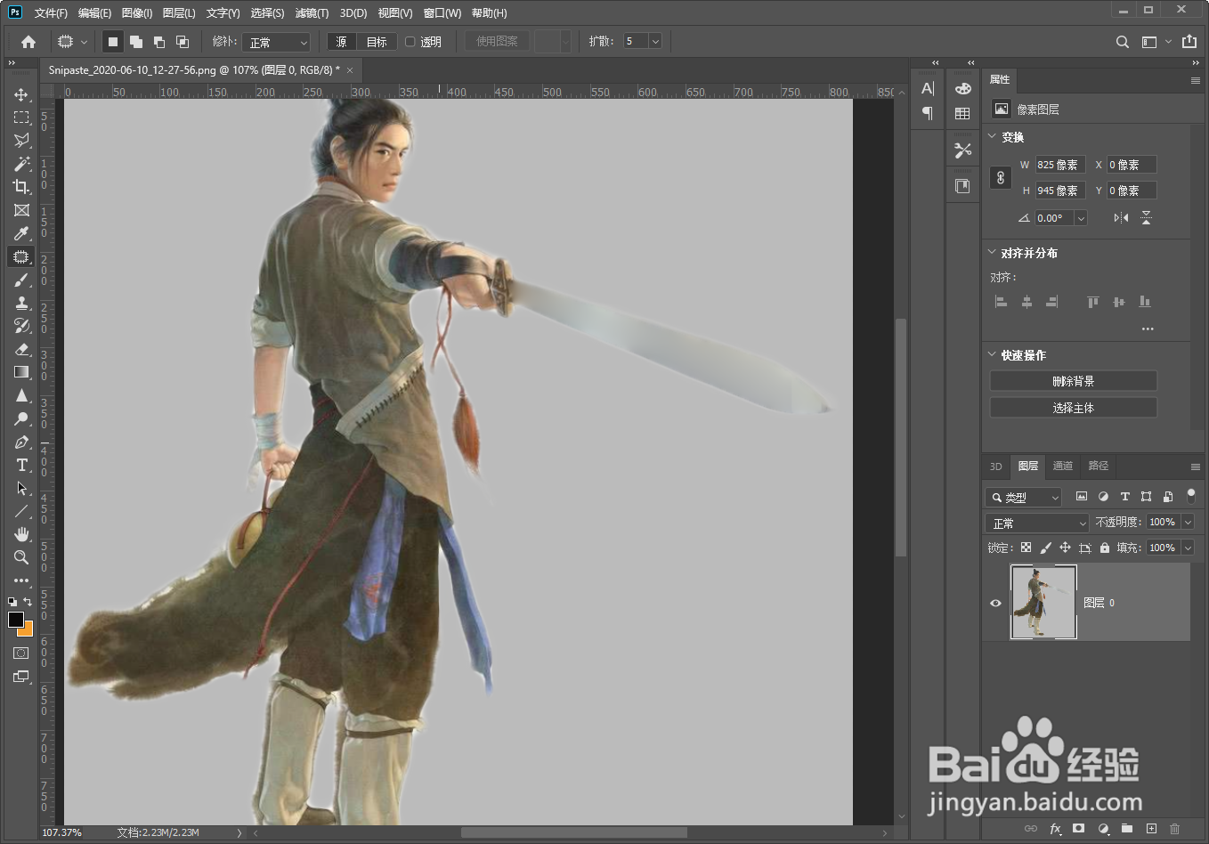The width and height of the screenshot is (1209, 844).
Task: Click the Home button in options bar
Action: [28, 42]
